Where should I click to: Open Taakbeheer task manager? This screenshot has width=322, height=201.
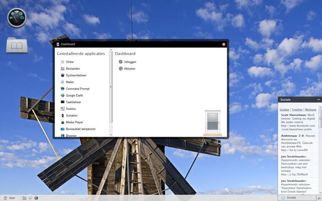coord(73,102)
